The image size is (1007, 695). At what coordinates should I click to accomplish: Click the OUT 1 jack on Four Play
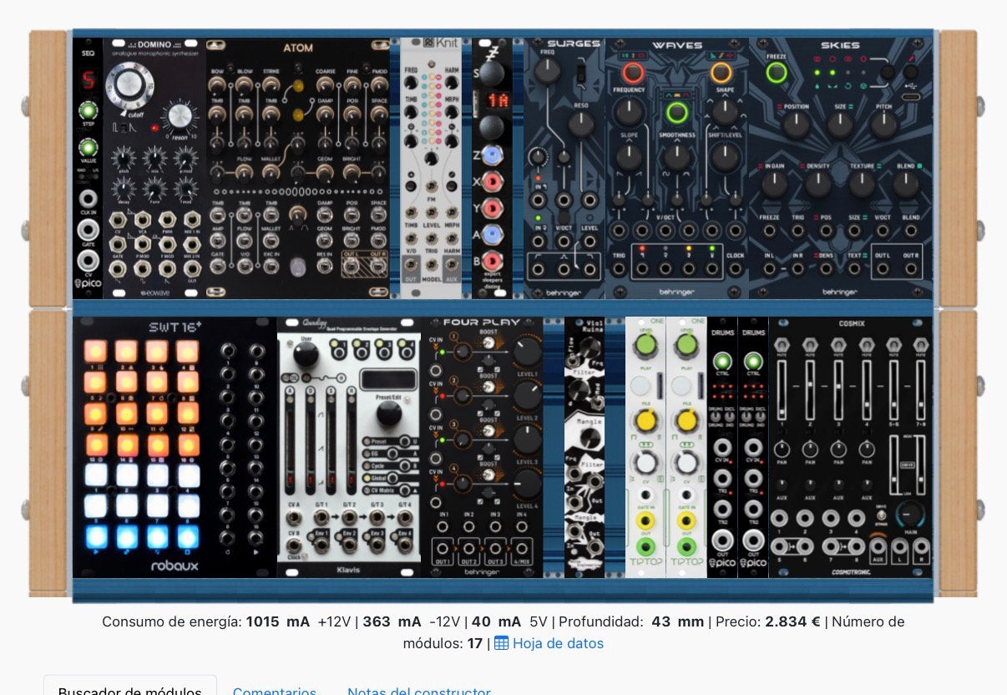click(x=443, y=549)
